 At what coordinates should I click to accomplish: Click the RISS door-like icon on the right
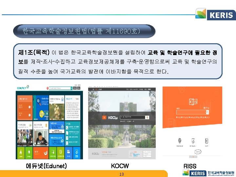coord(206,141)
